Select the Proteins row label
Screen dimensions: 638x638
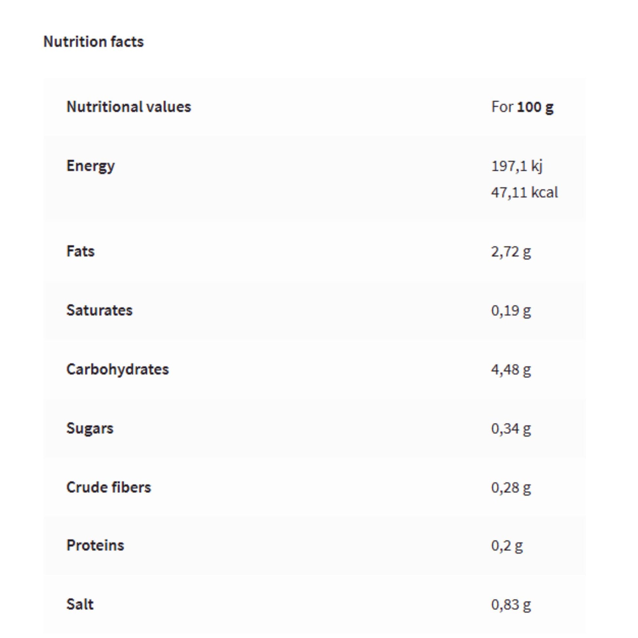95,545
